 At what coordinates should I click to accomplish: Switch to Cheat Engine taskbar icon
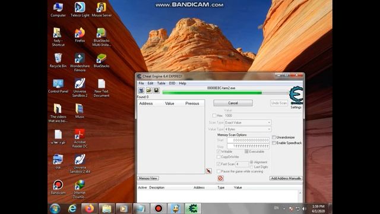coord(193,209)
